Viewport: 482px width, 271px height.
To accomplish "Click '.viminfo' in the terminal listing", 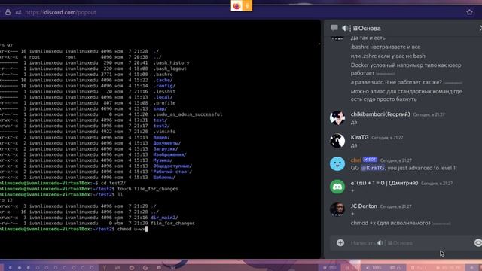I will tap(164, 132).
